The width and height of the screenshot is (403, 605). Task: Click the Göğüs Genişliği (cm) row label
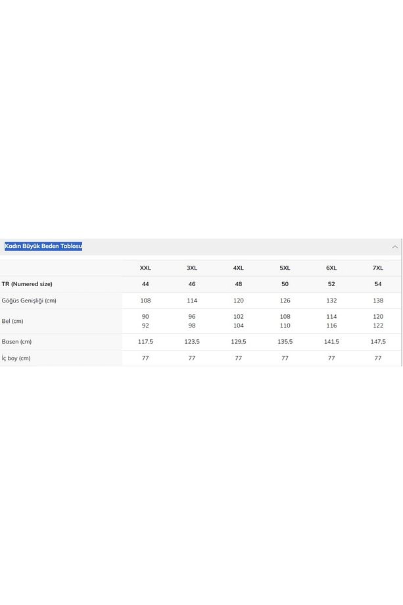[x=29, y=301]
